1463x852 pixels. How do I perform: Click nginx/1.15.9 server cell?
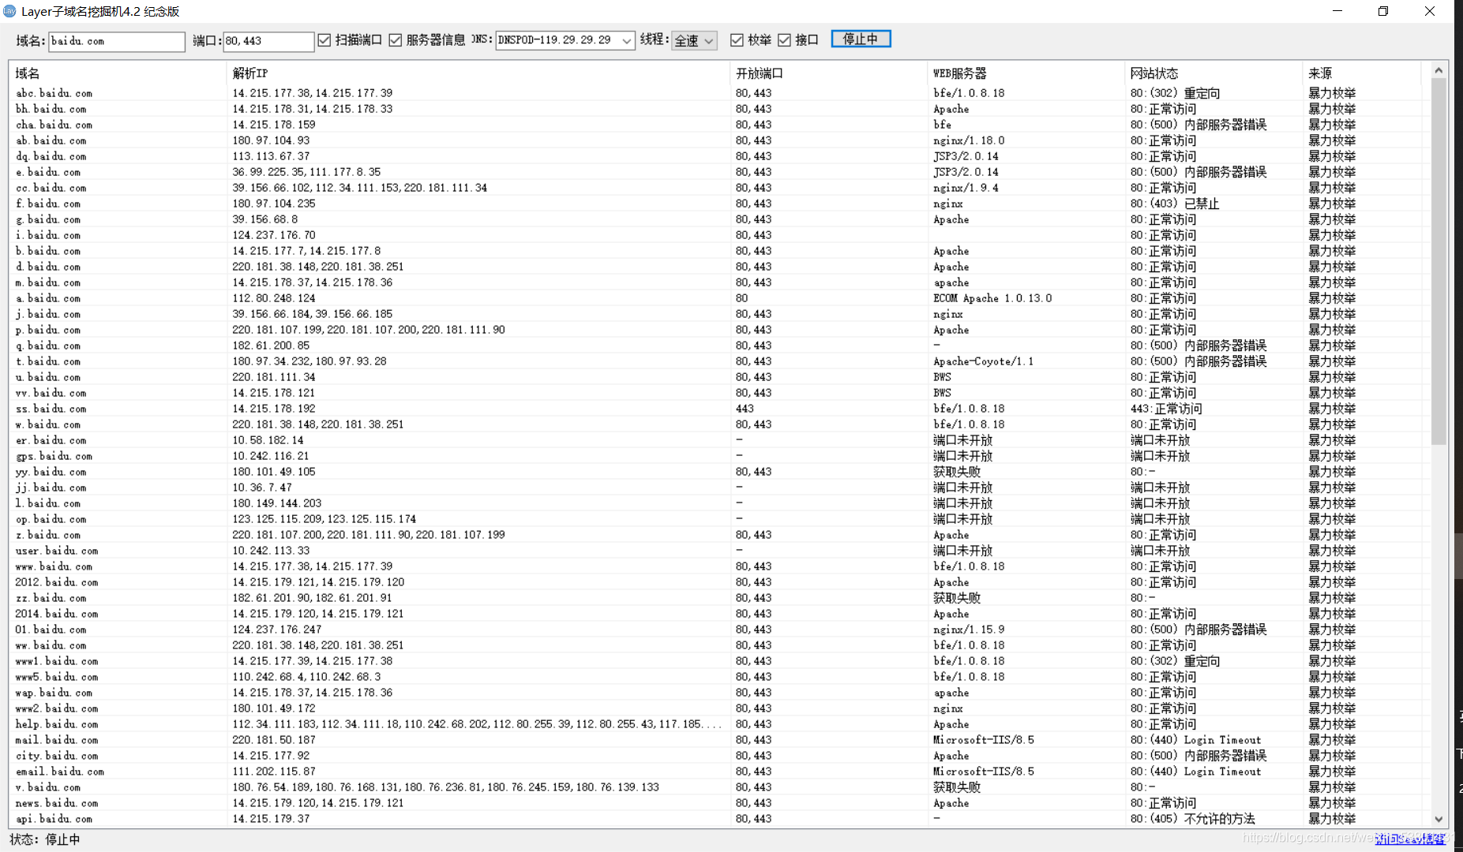point(969,630)
